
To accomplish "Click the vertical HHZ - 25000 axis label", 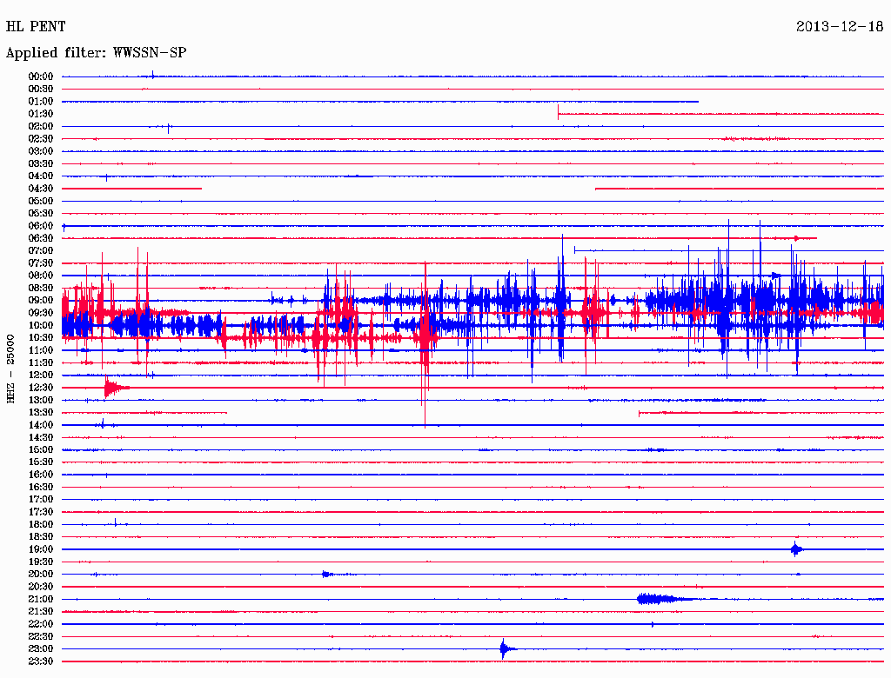I will click(x=10, y=369).
